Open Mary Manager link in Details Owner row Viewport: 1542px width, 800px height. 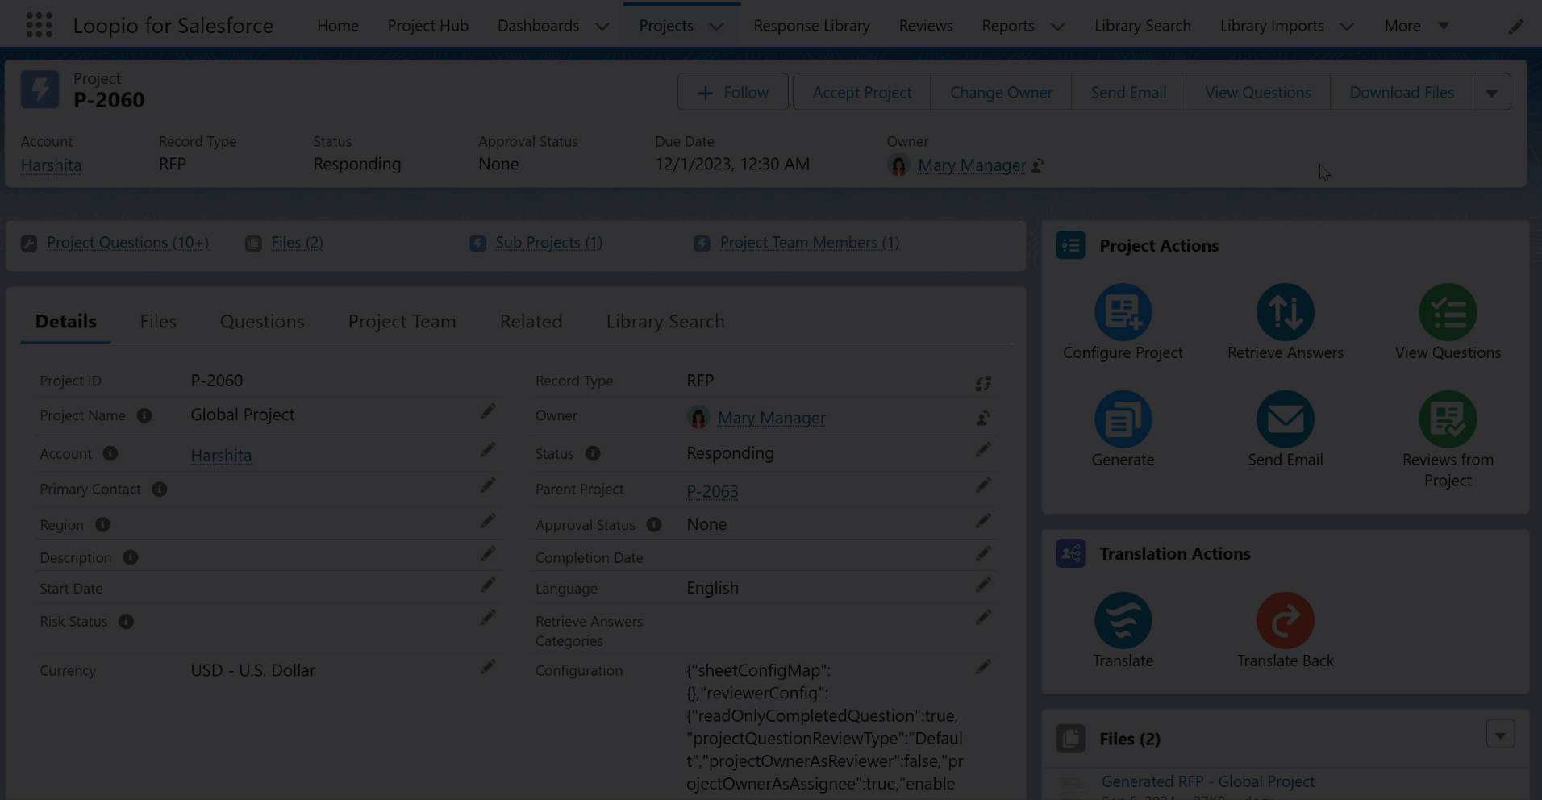[x=771, y=418]
